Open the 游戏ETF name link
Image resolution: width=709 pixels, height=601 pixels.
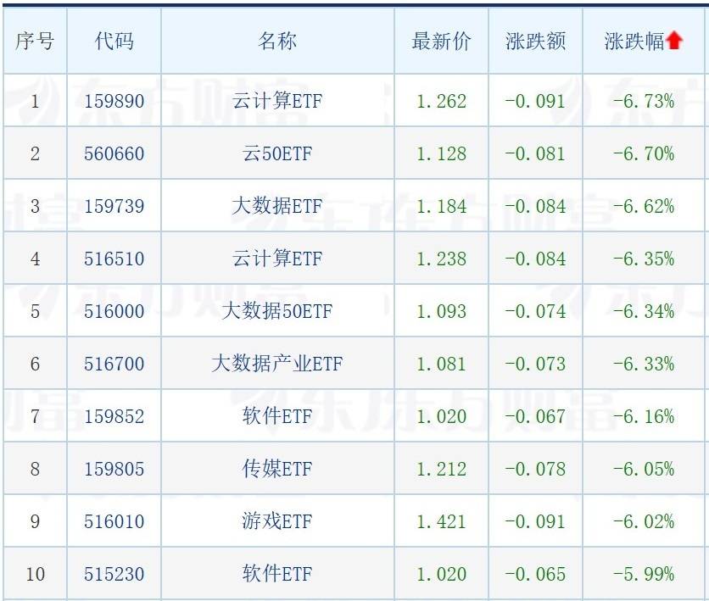coord(277,521)
